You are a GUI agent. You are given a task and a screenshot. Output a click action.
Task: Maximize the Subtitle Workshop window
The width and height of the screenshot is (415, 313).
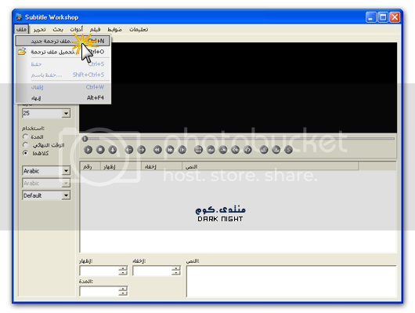click(x=383, y=17)
